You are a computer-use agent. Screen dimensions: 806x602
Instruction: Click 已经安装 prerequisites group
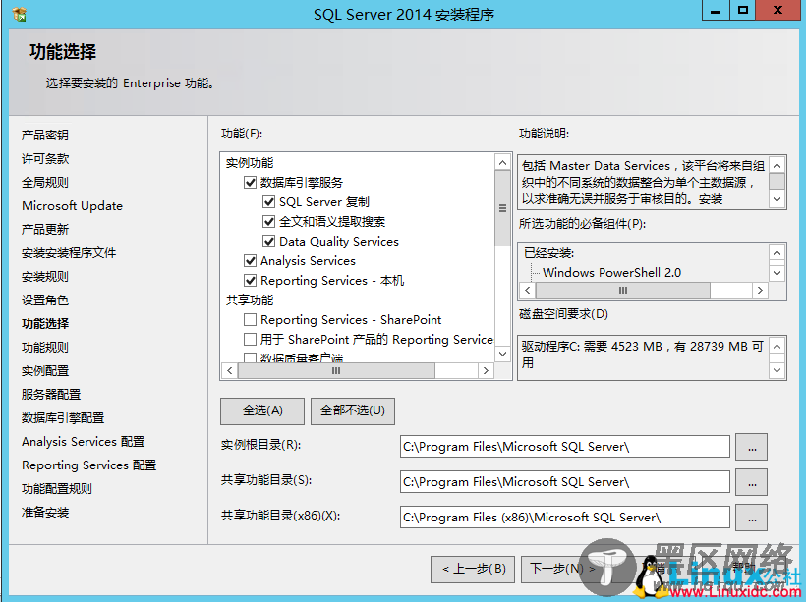coord(548,253)
